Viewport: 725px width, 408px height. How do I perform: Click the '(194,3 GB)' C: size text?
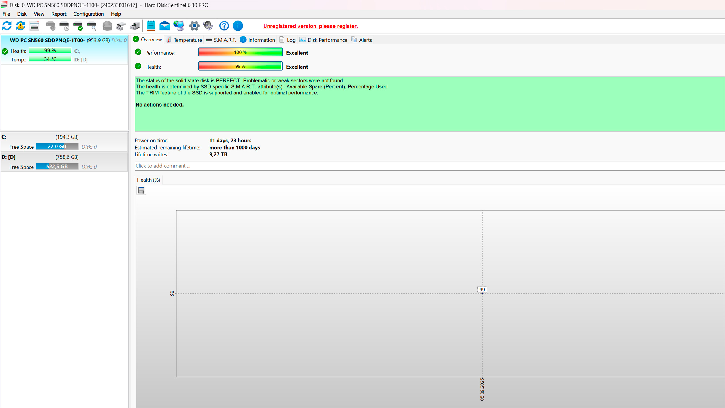point(67,137)
